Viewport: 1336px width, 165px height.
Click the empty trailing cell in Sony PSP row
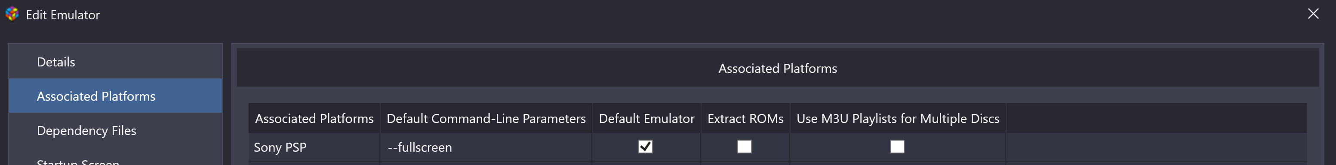(x=1156, y=147)
